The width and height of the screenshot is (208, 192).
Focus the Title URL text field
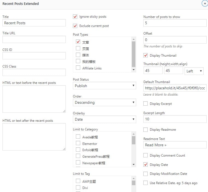click(x=34, y=39)
